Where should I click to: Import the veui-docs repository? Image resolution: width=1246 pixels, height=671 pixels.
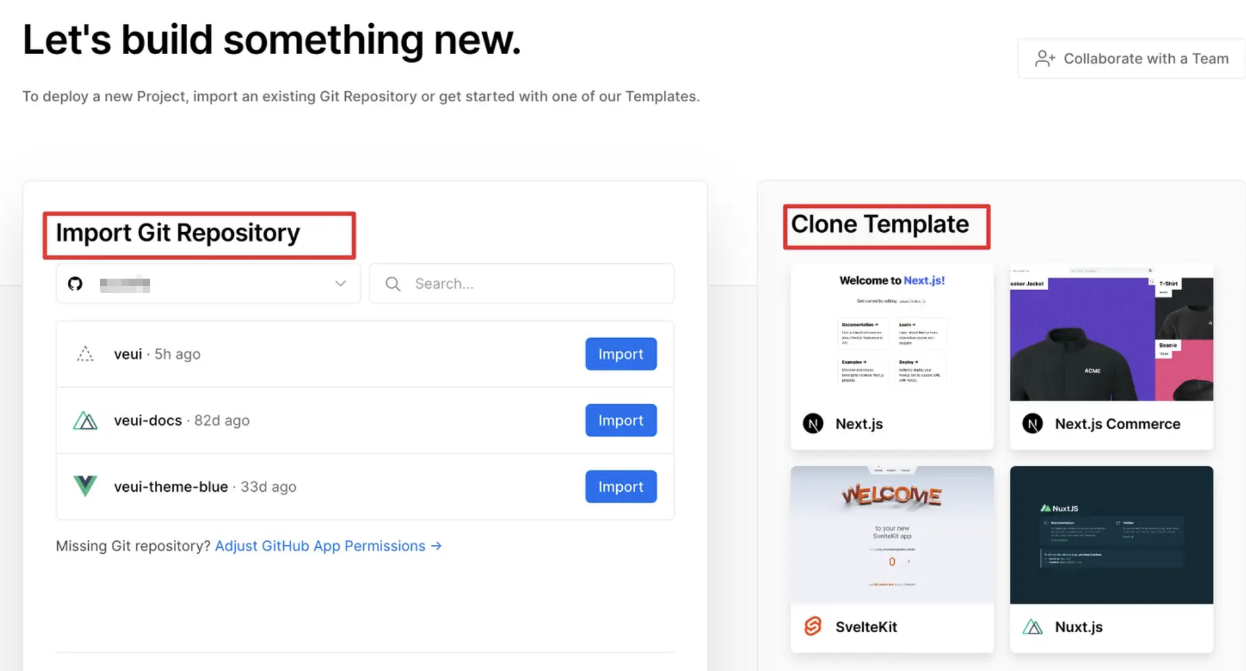pyautogui.click(x=621, y=420)
